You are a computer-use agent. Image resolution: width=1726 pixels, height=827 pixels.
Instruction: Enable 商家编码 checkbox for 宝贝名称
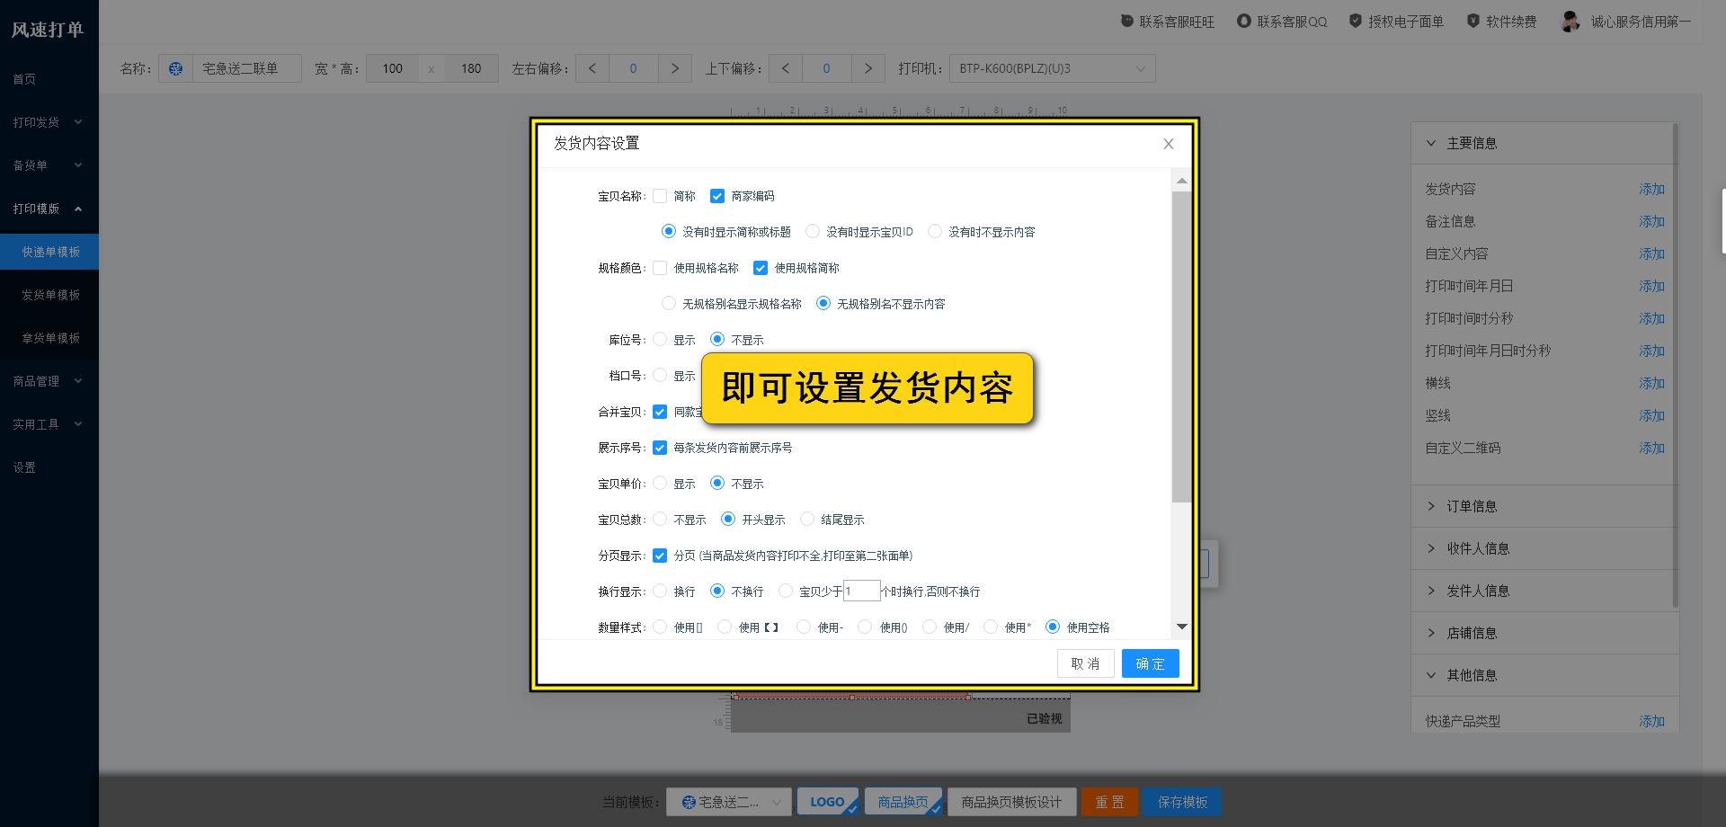click(x=717, y=195)
